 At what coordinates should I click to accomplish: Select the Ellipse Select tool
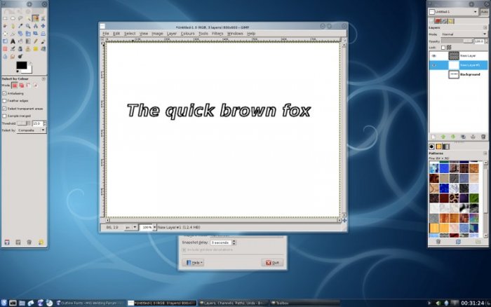(x=13, y=18)
